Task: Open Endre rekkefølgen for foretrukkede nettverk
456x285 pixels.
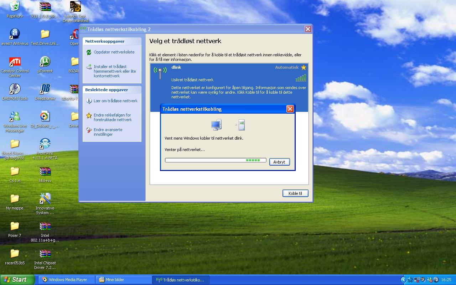Action: 113,118
